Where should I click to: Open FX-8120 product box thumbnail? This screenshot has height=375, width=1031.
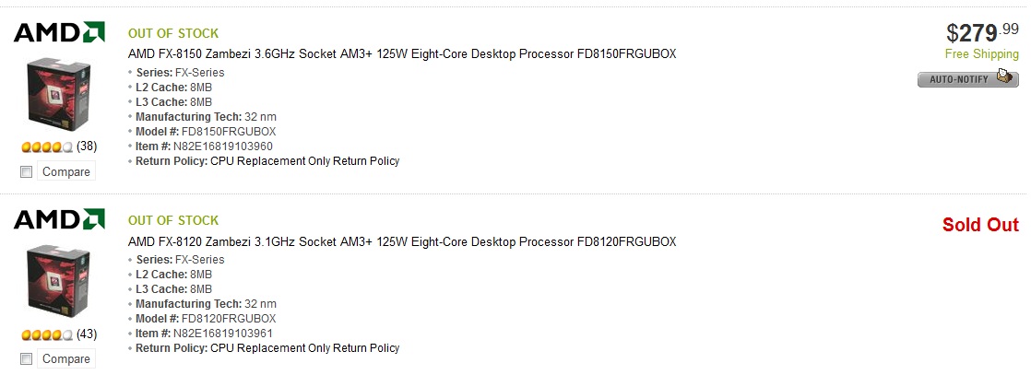coord(58,280)
